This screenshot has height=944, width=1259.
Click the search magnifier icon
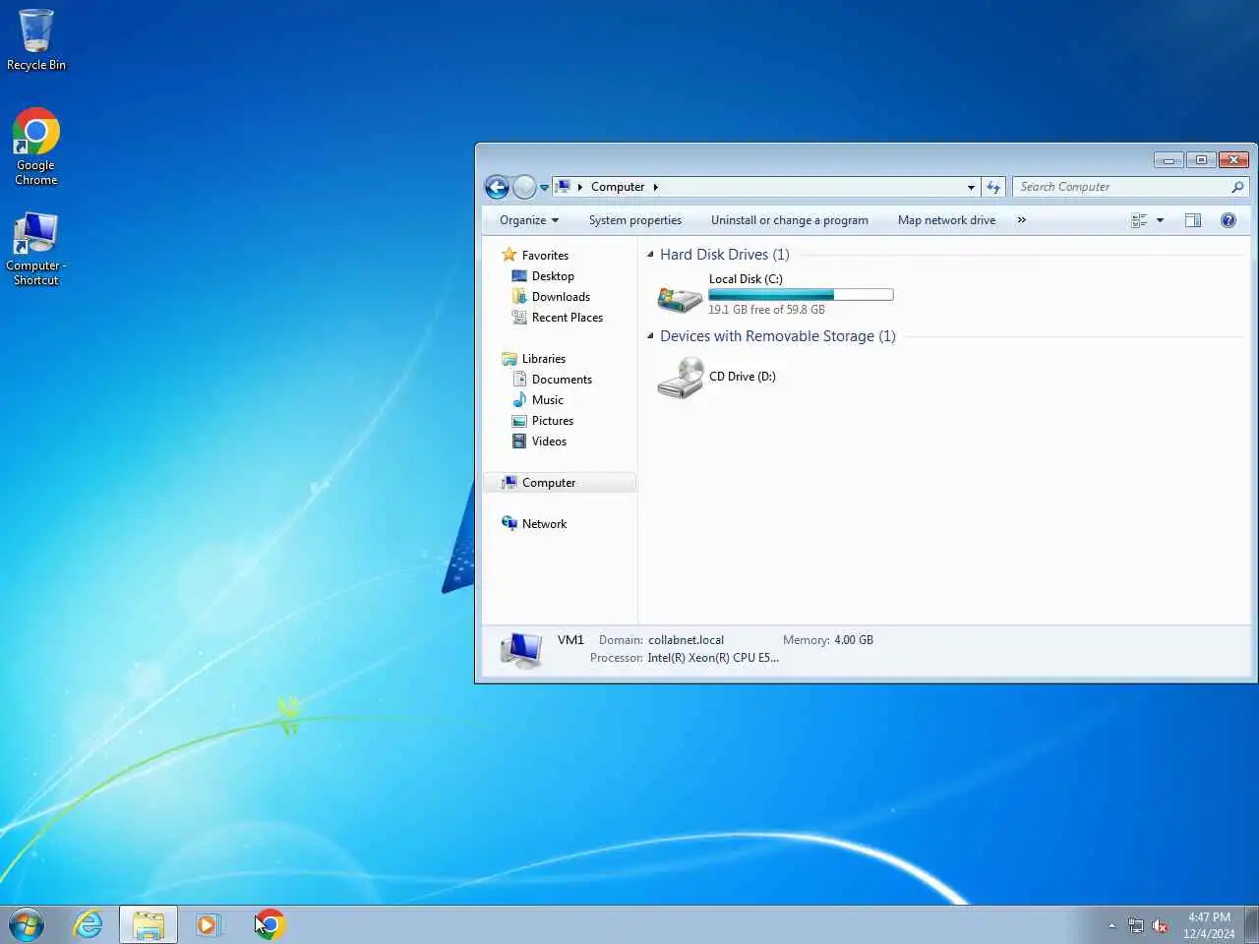coord(1237,187)
